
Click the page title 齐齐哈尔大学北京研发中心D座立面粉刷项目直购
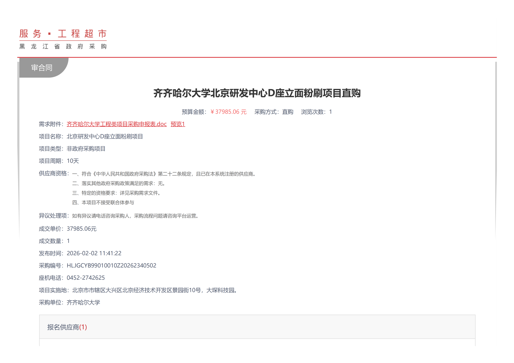click(257, 93)
